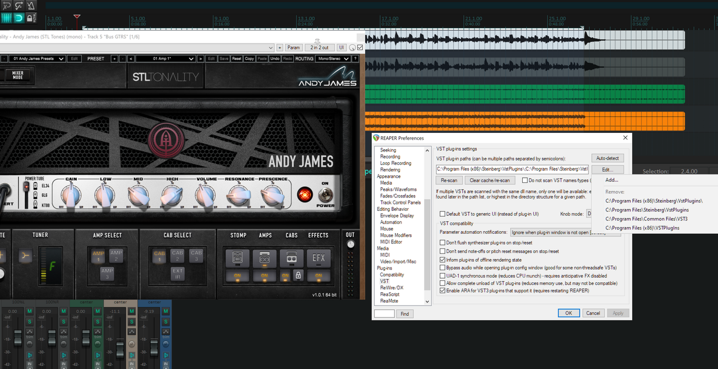718x369 pixels.
Task: Select CAB 3 in Cab Select
Action: pos(196,255)
